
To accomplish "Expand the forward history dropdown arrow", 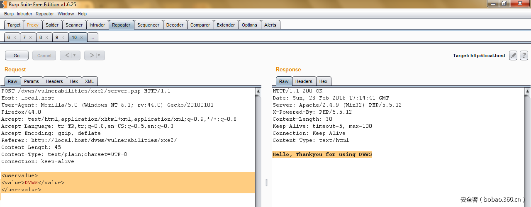I will point(99,55).
